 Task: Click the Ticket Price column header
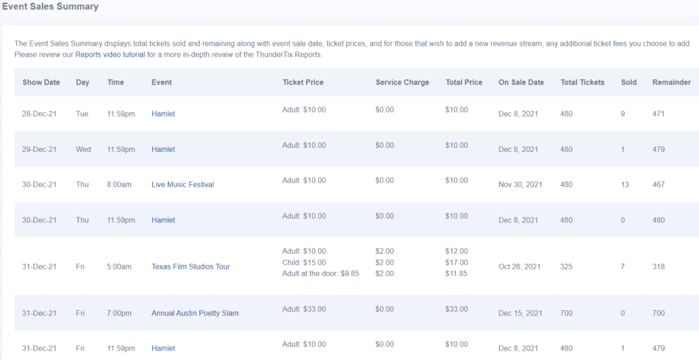tap(303, 82)
